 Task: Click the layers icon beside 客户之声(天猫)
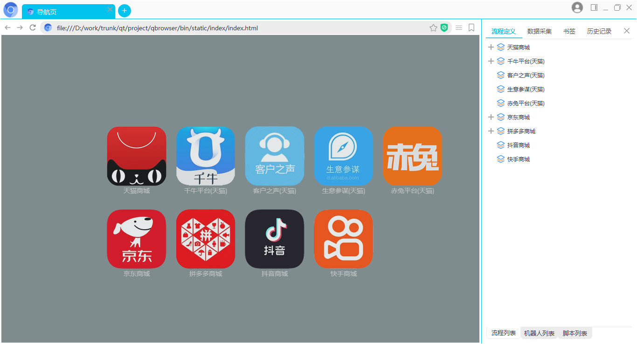(x=501, y=75)
